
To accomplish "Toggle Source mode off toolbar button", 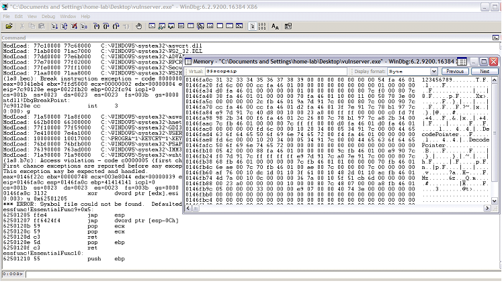I will [261, 26].
